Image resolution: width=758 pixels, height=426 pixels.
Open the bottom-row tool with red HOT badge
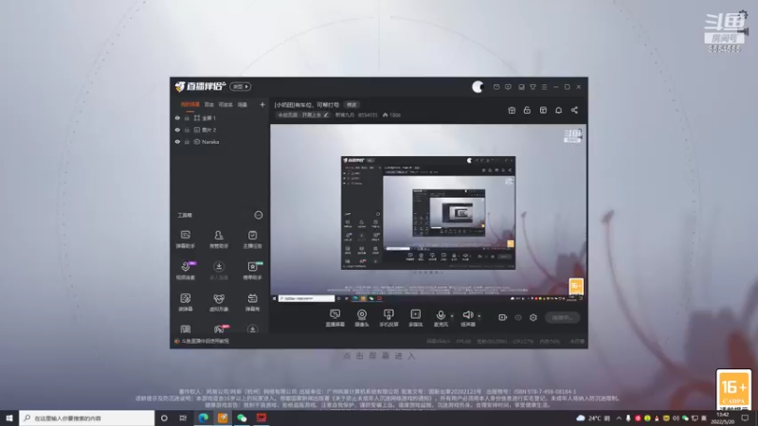220,329
